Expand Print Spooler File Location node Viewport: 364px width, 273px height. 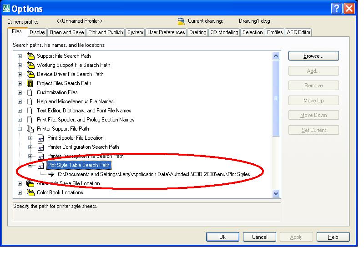30,138
